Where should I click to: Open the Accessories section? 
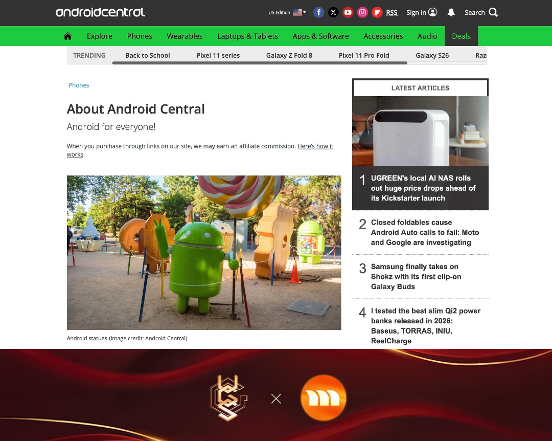pyautogui.click(x=383, y=36)
